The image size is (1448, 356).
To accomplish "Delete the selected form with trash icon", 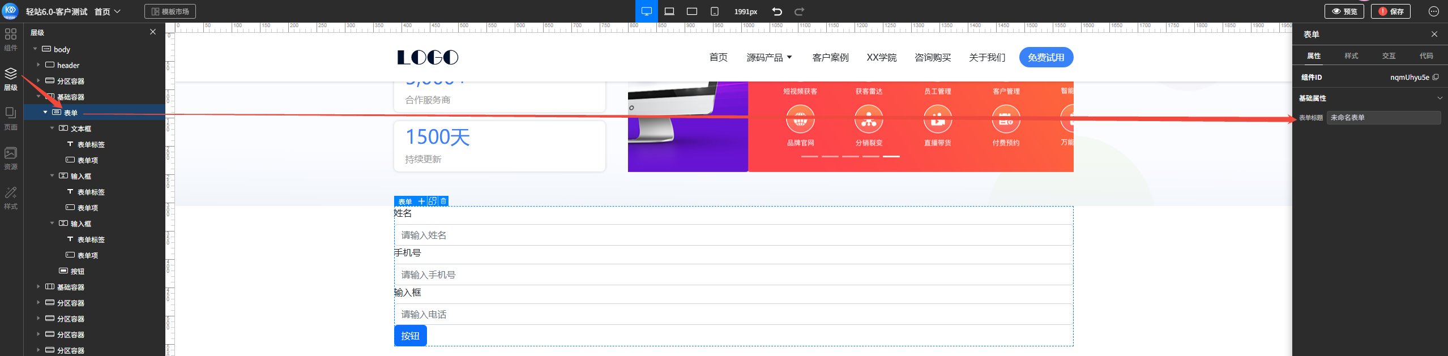I will (443, 201).
